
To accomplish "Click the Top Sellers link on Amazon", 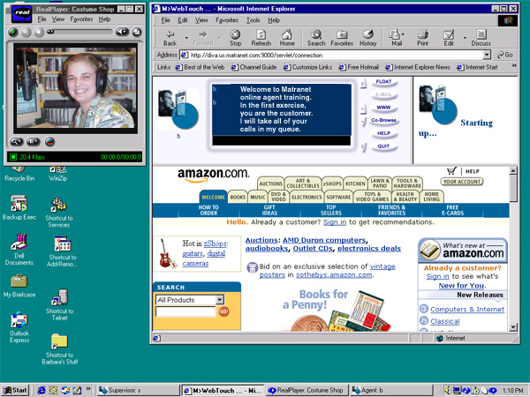I will pyautogui.click(x=331, y=210).
